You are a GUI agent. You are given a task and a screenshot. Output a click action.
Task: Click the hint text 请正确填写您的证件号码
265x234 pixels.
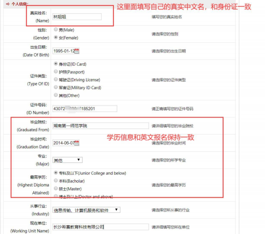point(173,109)
